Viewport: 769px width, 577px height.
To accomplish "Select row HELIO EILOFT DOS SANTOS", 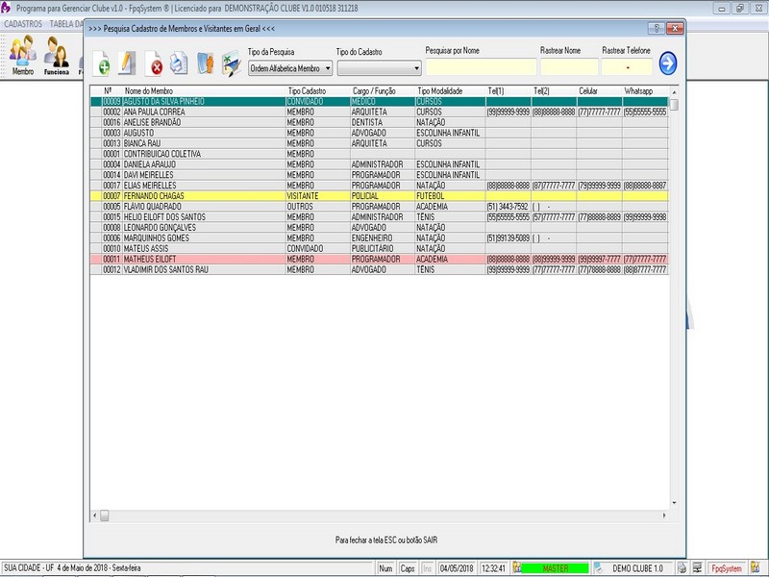I will click(379, 217).
